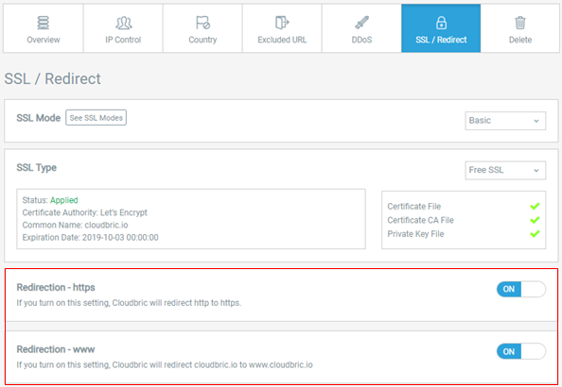Open the Country flag icon
562x387 pixels.
[202, 23]
